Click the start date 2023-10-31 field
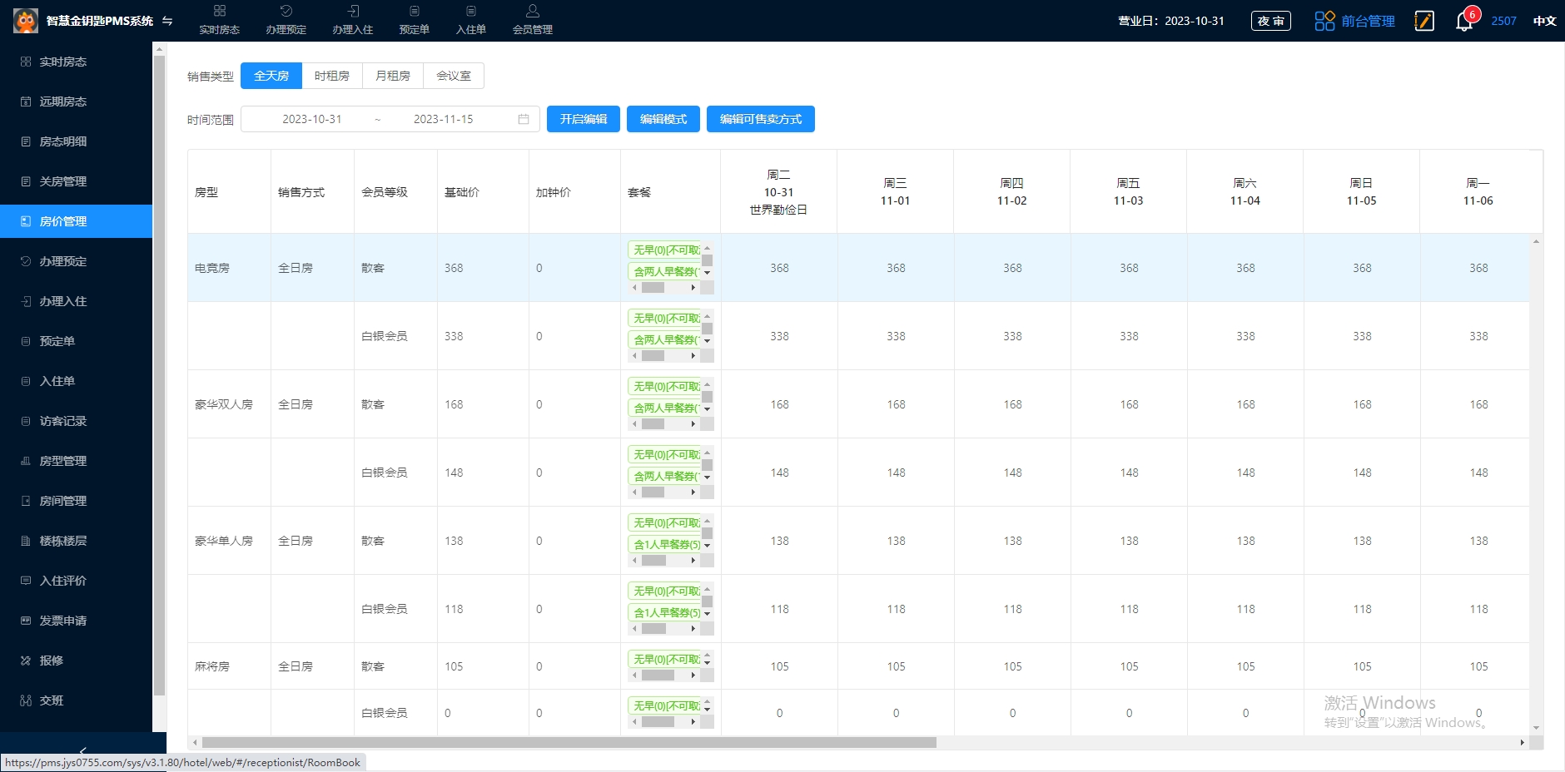Screen dimensions: 1565x772 tap(312, 119)
